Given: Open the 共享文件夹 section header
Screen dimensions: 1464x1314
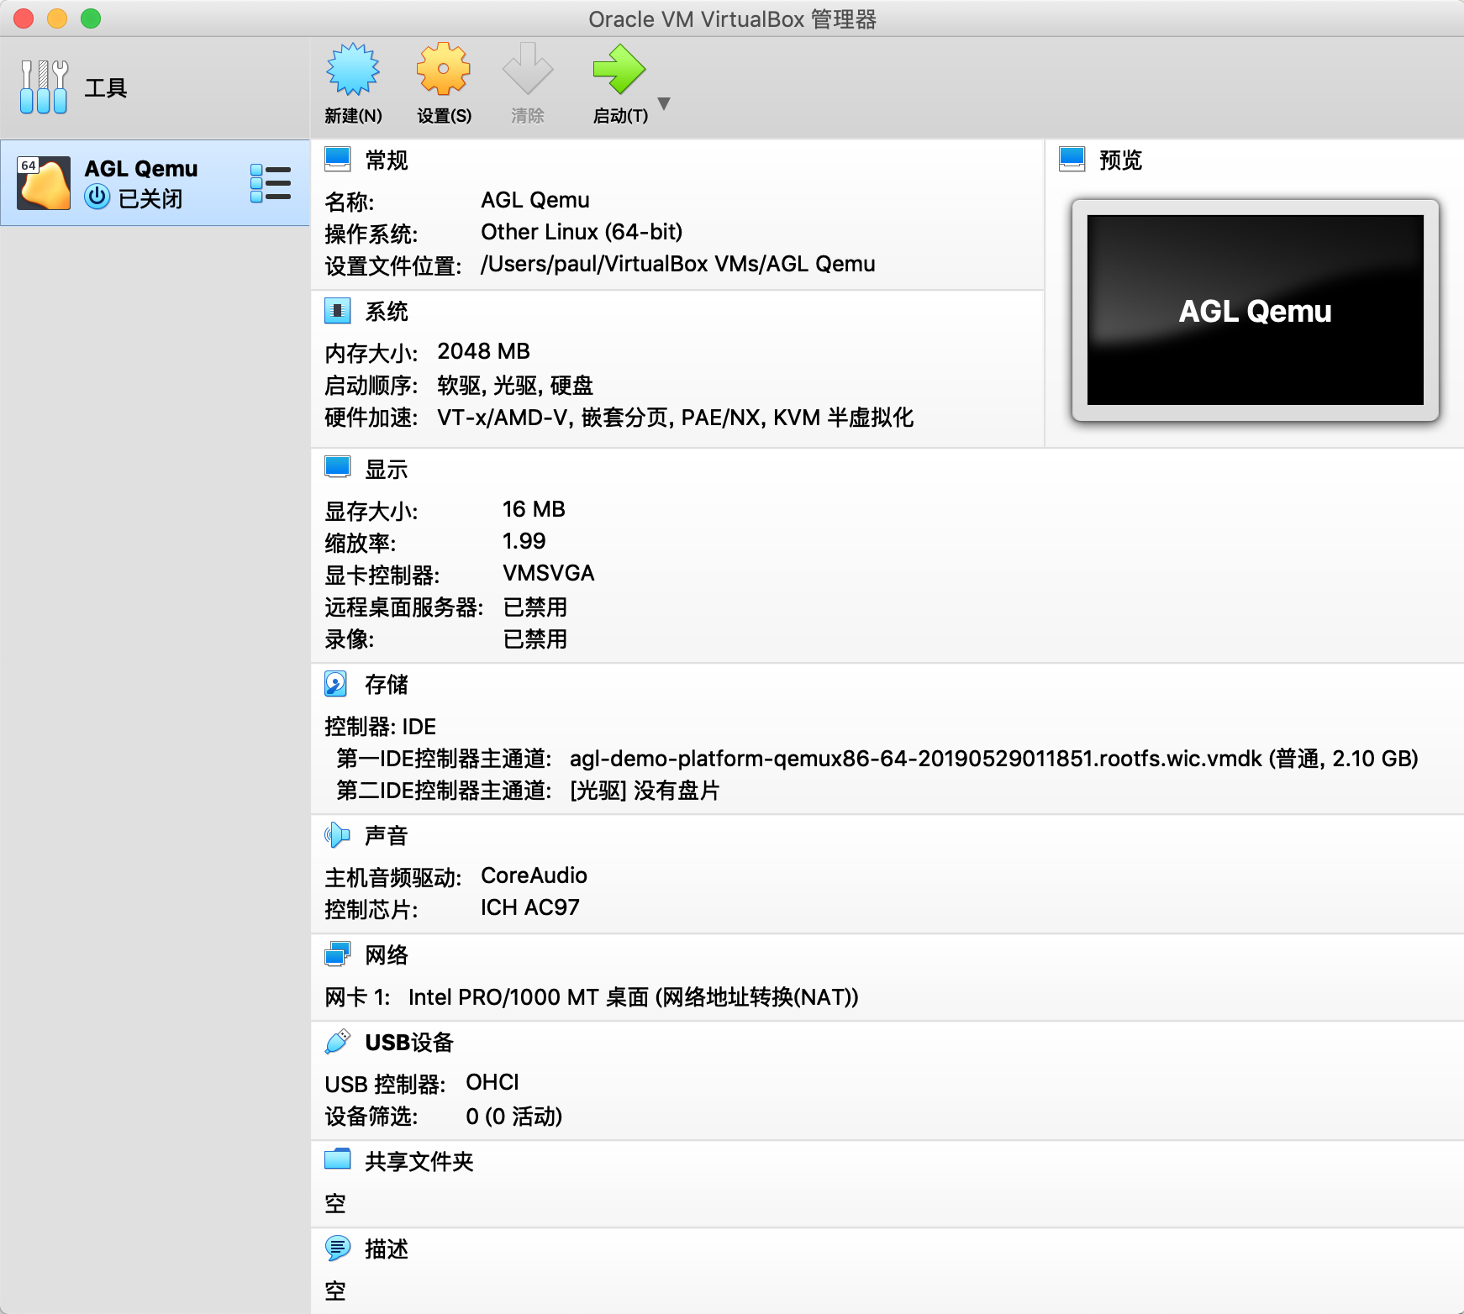Looking at the screenshot, I should point(419,1162).
